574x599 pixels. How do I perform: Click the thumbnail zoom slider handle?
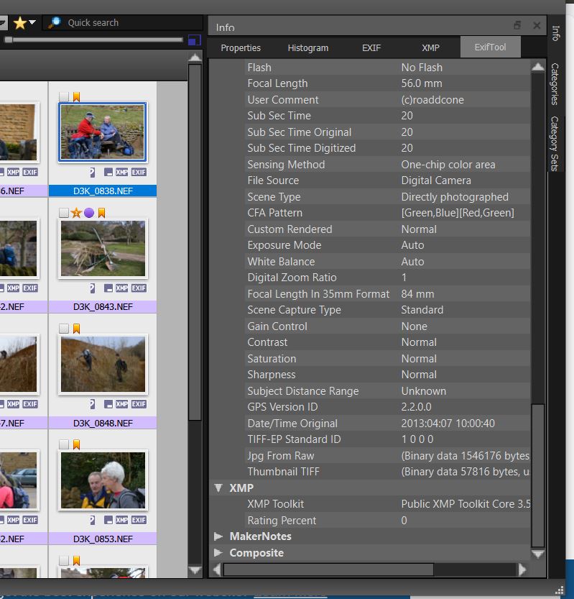[8, 40]
